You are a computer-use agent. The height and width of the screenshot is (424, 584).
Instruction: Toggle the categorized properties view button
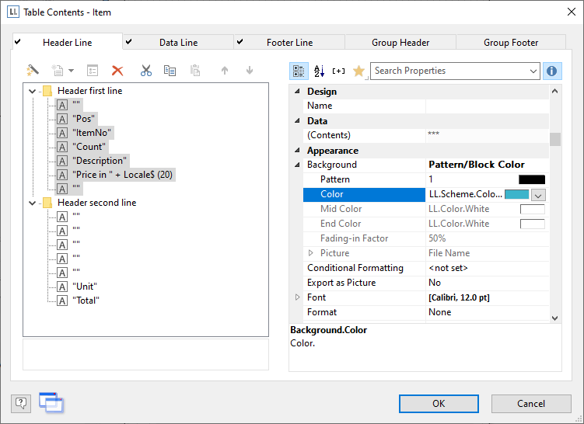pyautogui.click(x=299, y=71)
